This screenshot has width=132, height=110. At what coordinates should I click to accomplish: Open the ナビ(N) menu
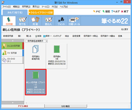click(x=55, y=7)
